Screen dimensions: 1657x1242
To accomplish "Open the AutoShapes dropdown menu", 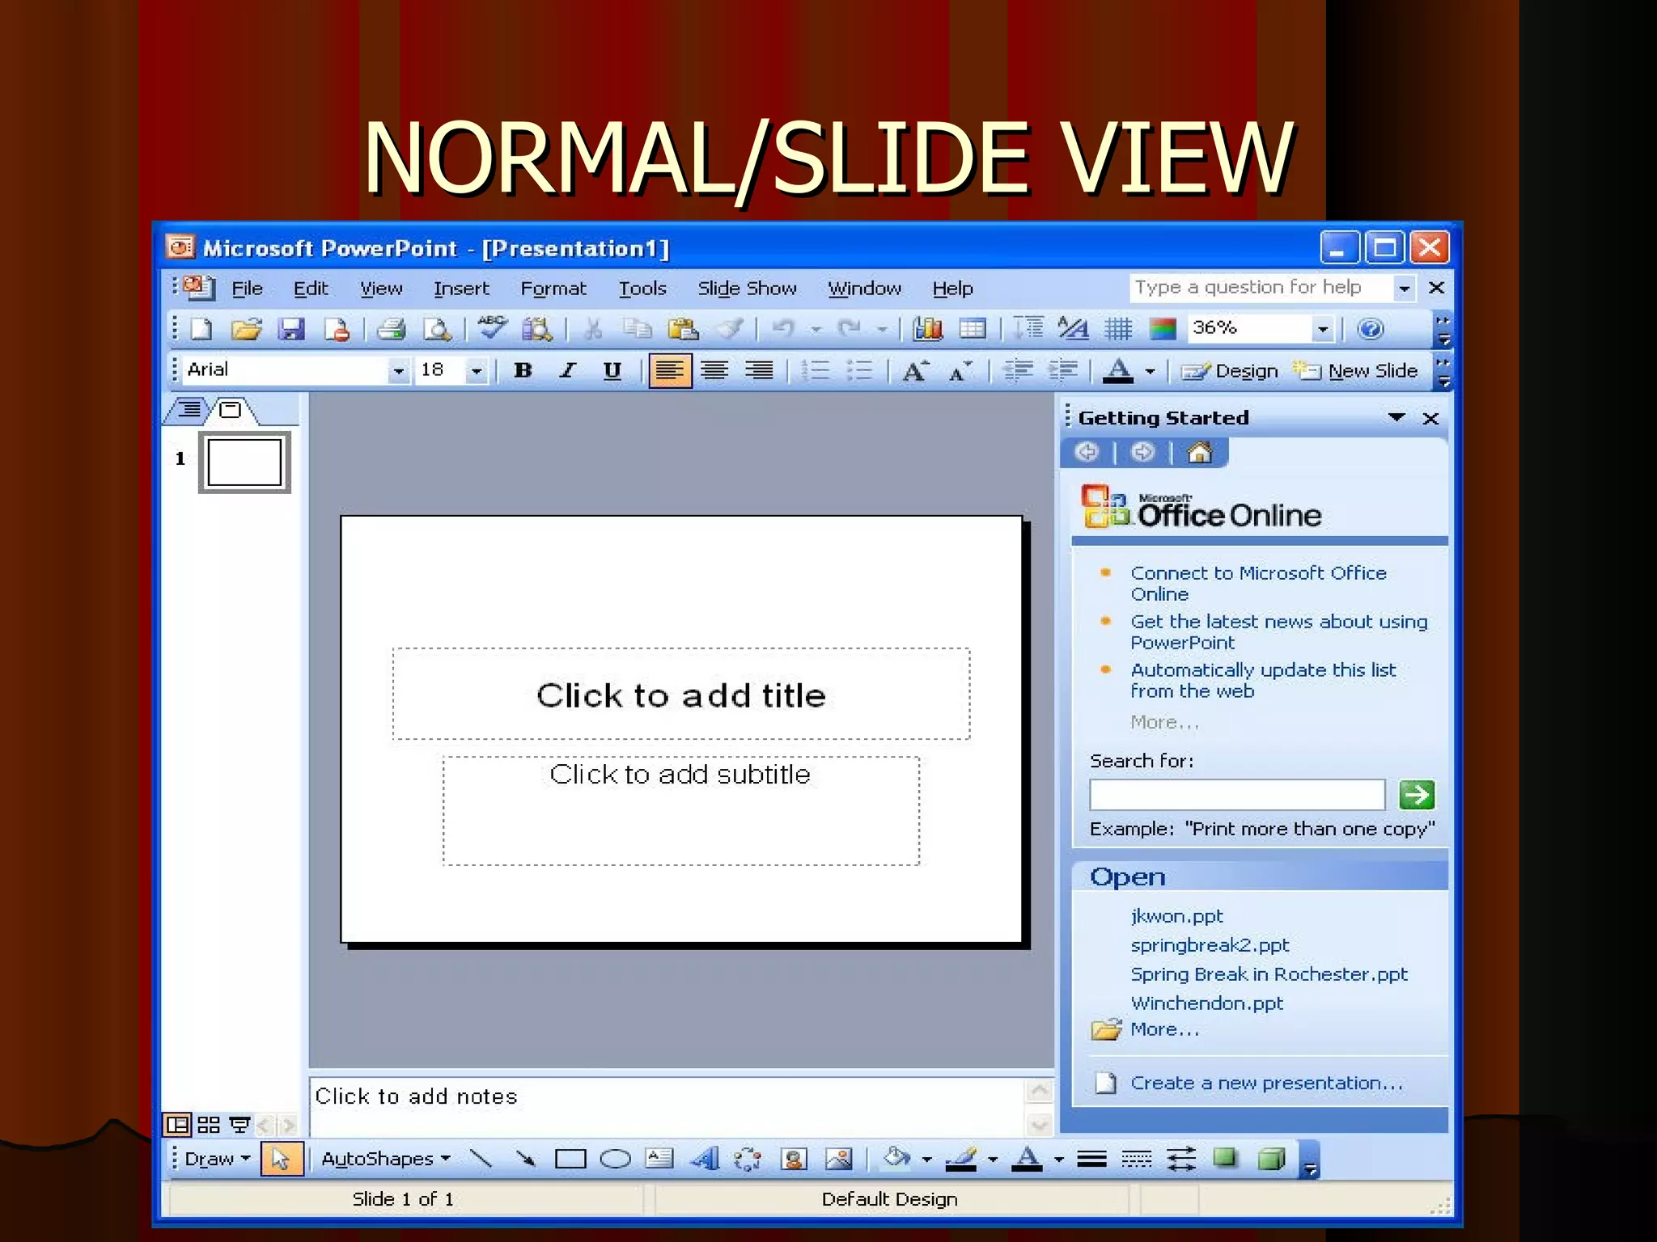I will pos(385,1159).
